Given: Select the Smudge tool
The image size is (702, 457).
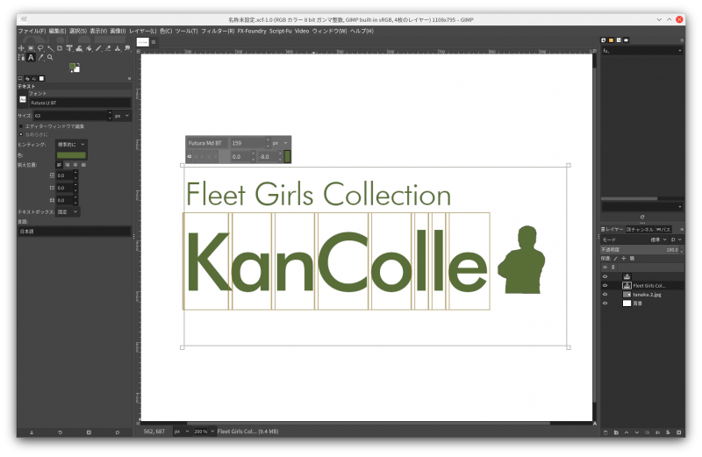Looking at the screenshot, I should tap(127, 48).
